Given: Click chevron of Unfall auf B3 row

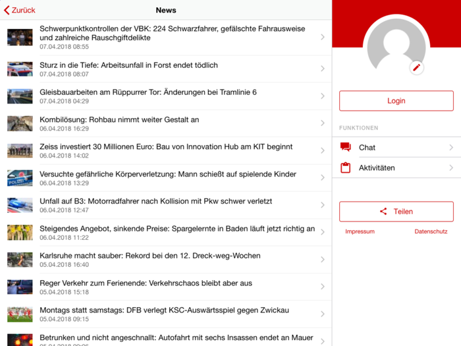Looking at the screenshot, I should click(x=323, y=205).
